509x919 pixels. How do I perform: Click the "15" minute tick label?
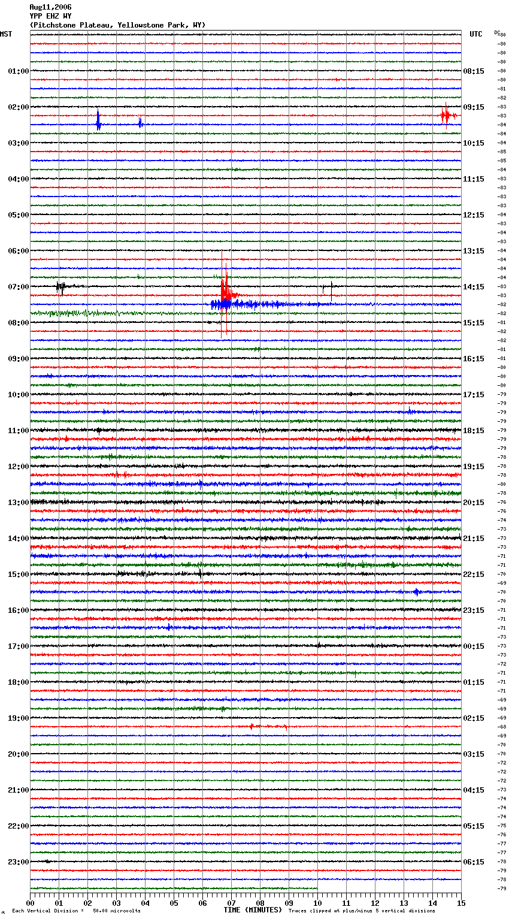(x=461, y=903)
